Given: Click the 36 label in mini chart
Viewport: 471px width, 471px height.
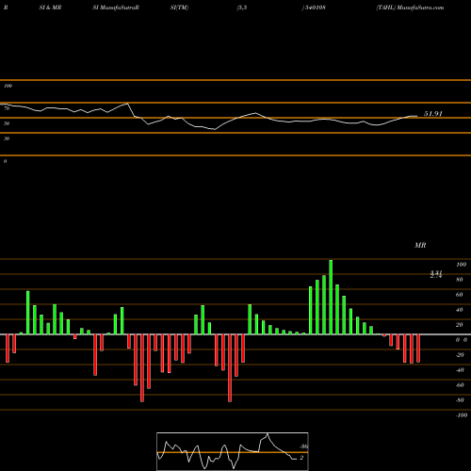Looking at the screenshot, I should [x=304, y=447].
